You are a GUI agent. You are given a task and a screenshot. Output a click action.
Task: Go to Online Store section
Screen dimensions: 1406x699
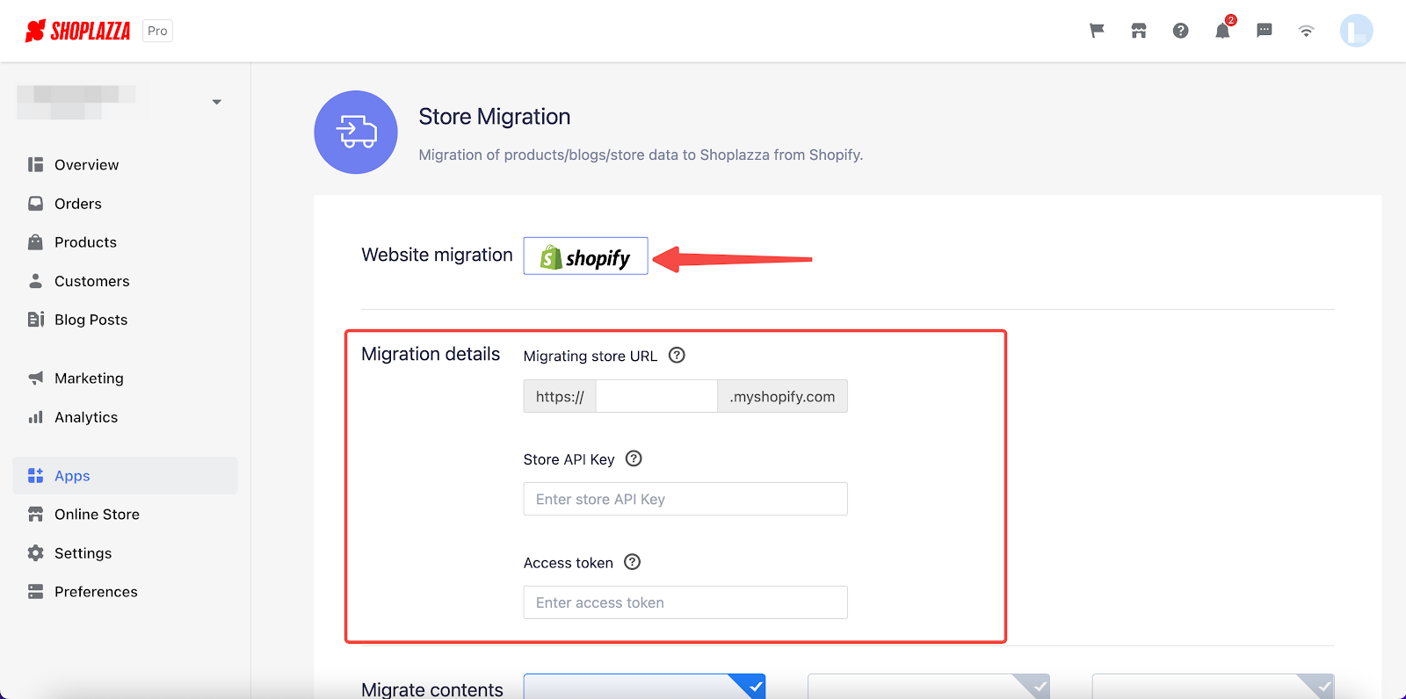tap(125, 515)
